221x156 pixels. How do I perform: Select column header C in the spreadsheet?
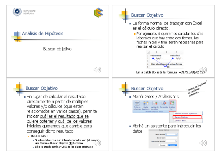click(176, 52)
